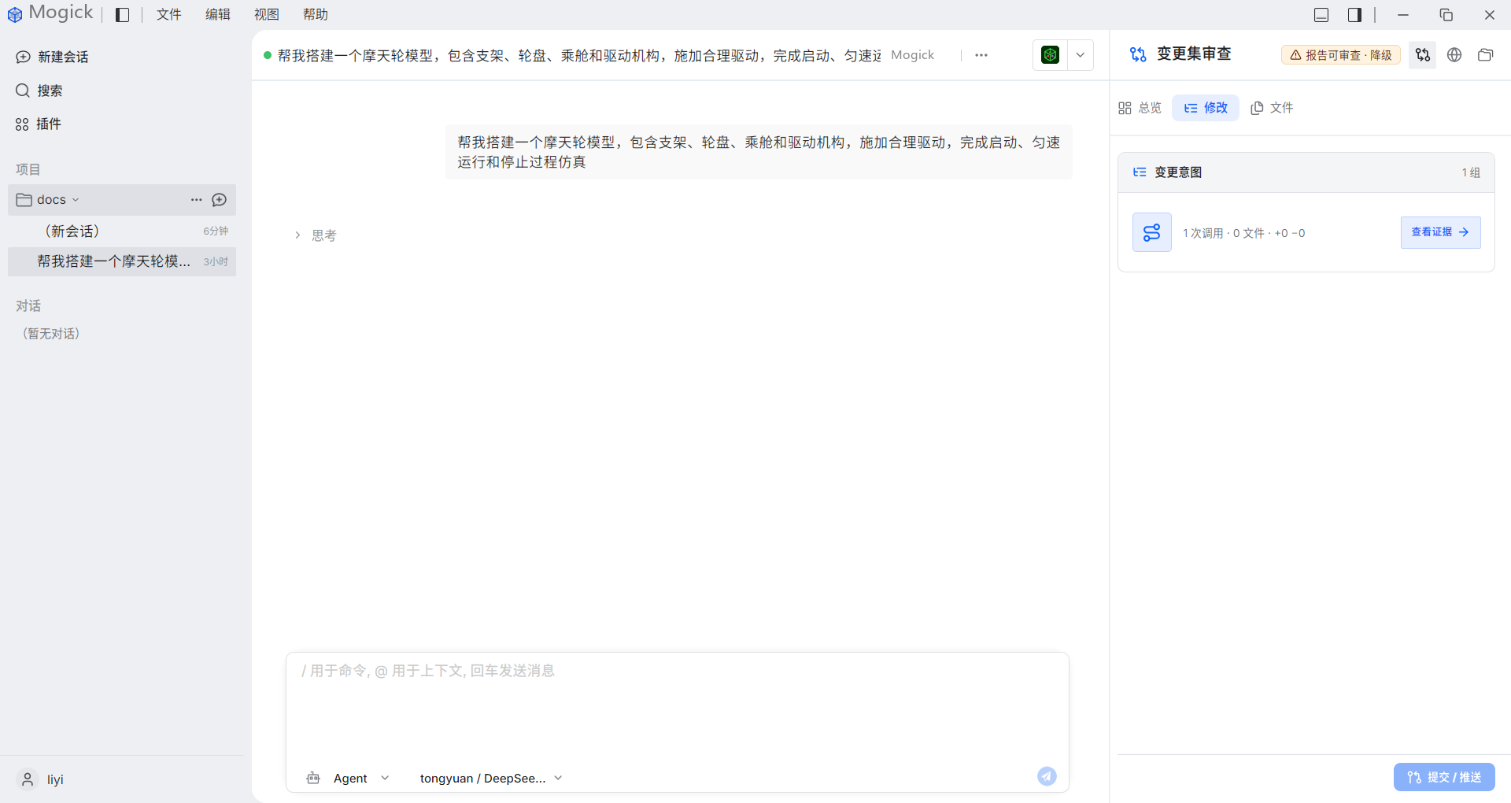Select the 帮我搭建一个摩天轮模 conversation
Viewport: 1511px width, 803px height.
tap(122, 261)
